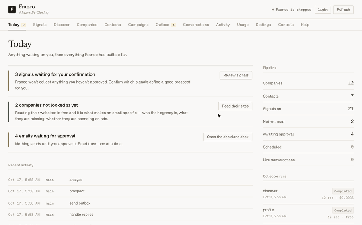Click the Recent activity section label
Viewport: 362px width, 225px height.
point(21,165)
